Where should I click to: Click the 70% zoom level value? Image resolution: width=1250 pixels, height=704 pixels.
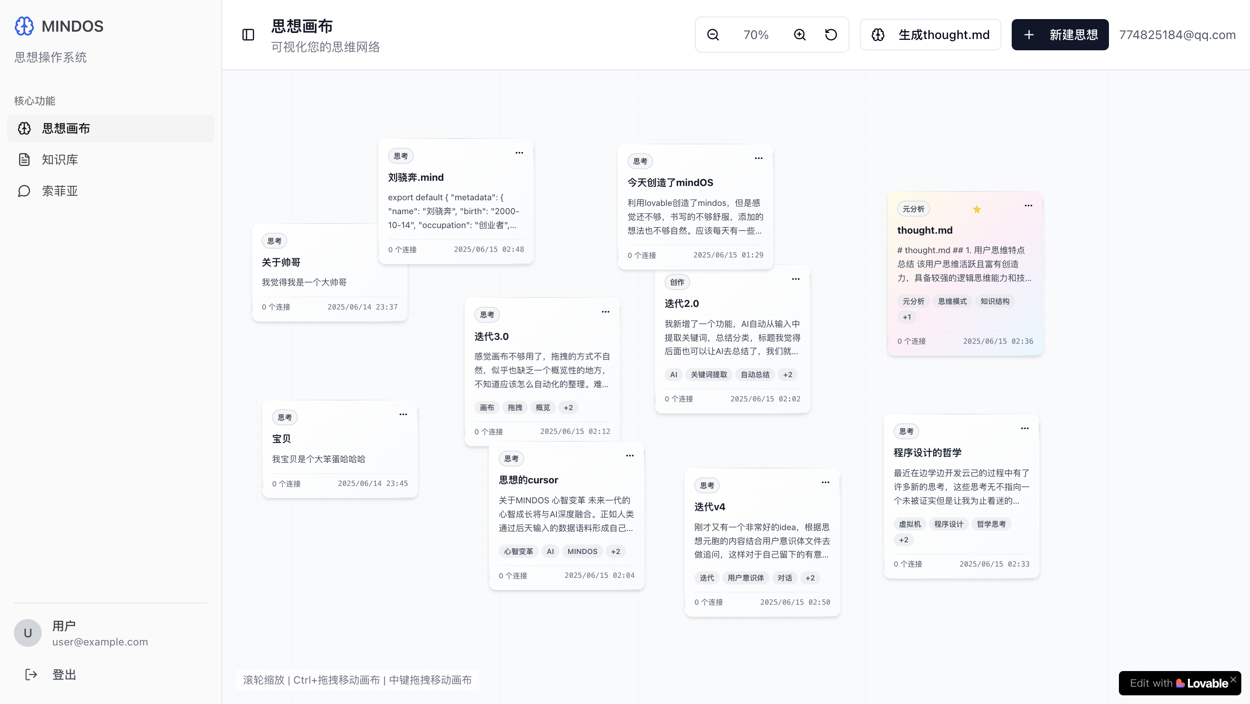756,35
